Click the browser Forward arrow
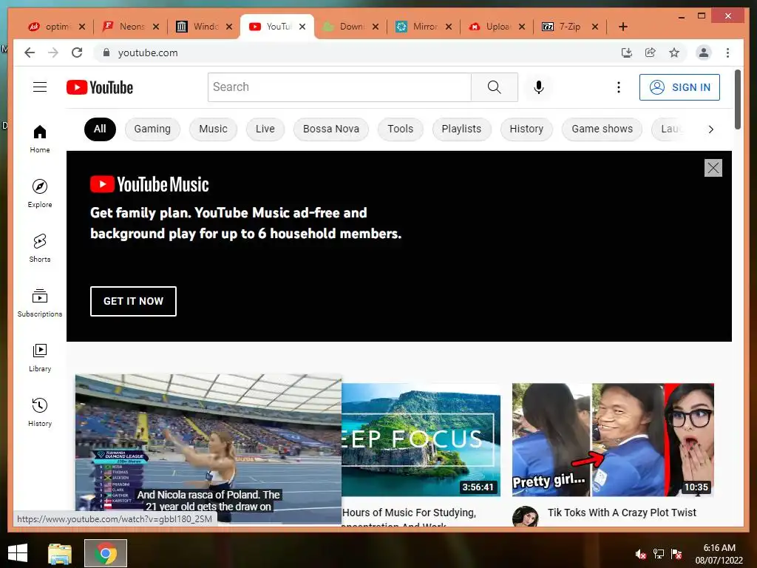 (x=53, y=53)
